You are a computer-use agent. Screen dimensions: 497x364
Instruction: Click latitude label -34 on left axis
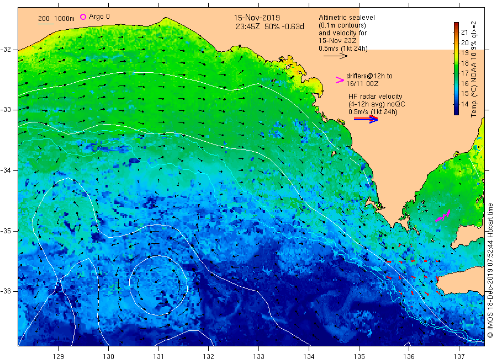pos(6,170)
